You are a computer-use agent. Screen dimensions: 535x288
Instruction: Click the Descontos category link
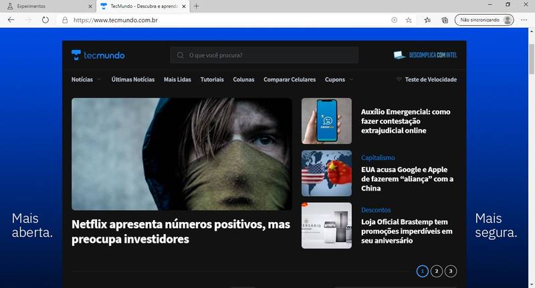click(x=376, y=210)
